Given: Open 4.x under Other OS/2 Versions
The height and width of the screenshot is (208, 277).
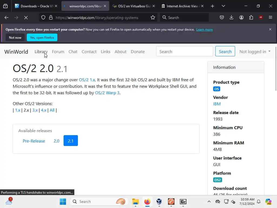Looking at the screenshot, I should coord(44,110).
